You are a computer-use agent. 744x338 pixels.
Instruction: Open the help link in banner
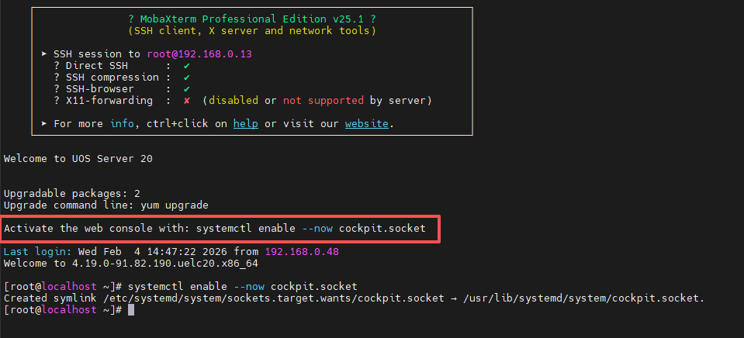click(246, 124)
